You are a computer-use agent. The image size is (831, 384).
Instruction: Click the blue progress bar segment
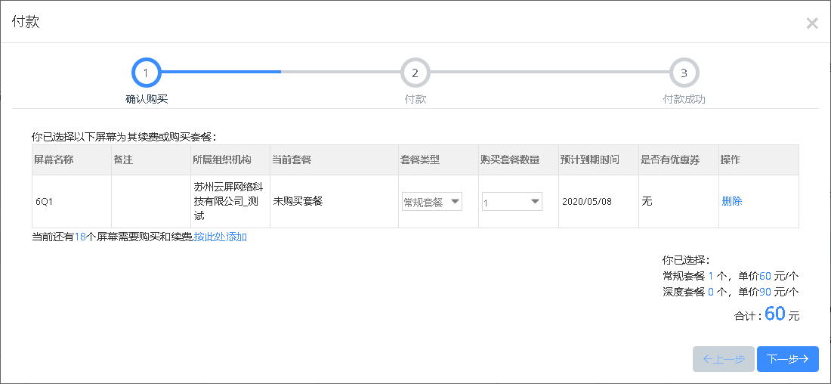(x=221, y=71)
